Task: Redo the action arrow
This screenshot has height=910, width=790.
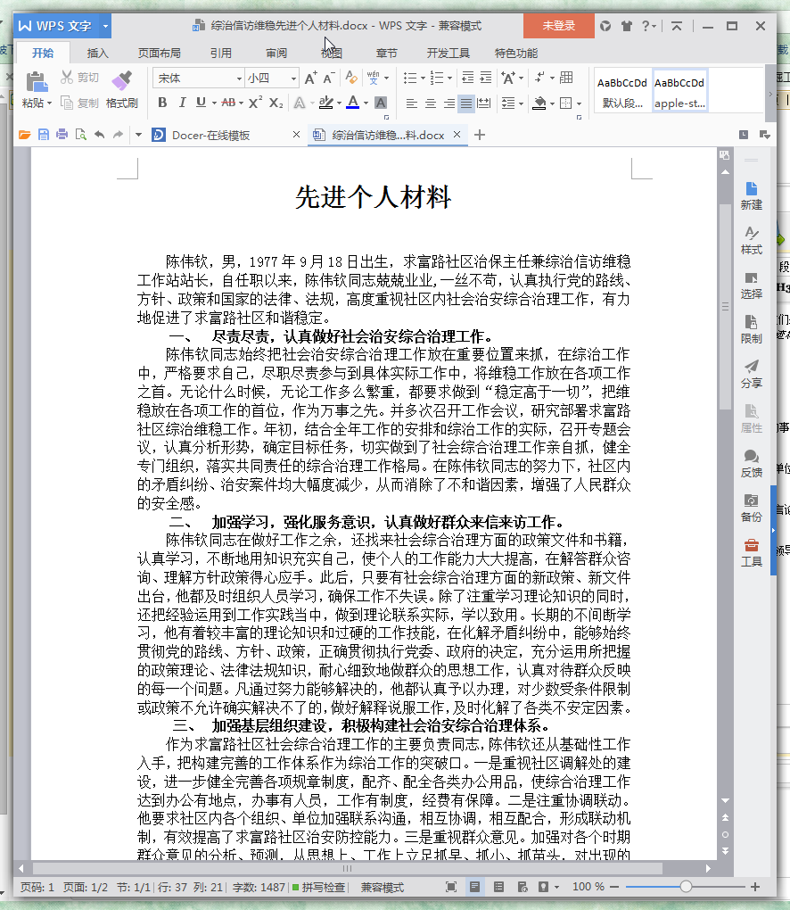Action: tap(118, 135)
